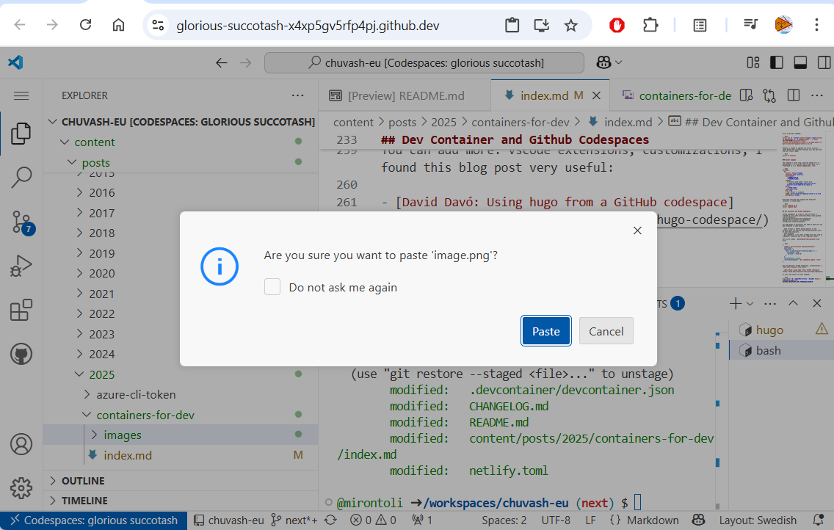Screen dimensions: 834x530
Task: Open the Copilot dropdown arrow
Action: click(619, 62)
